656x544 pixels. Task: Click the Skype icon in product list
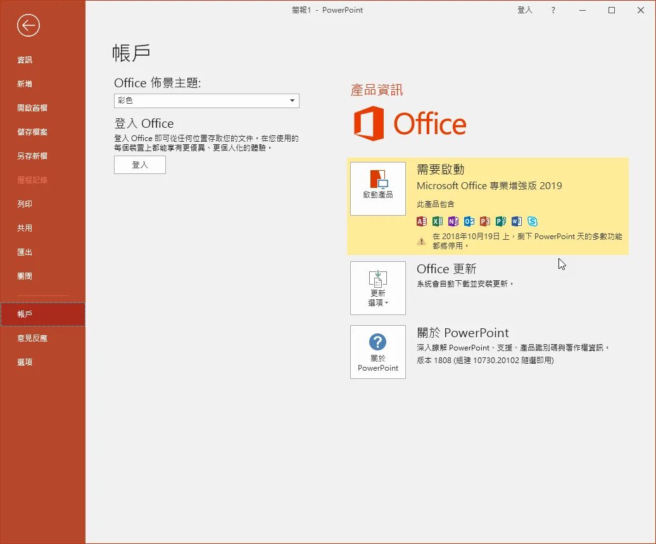pos(533,221)
